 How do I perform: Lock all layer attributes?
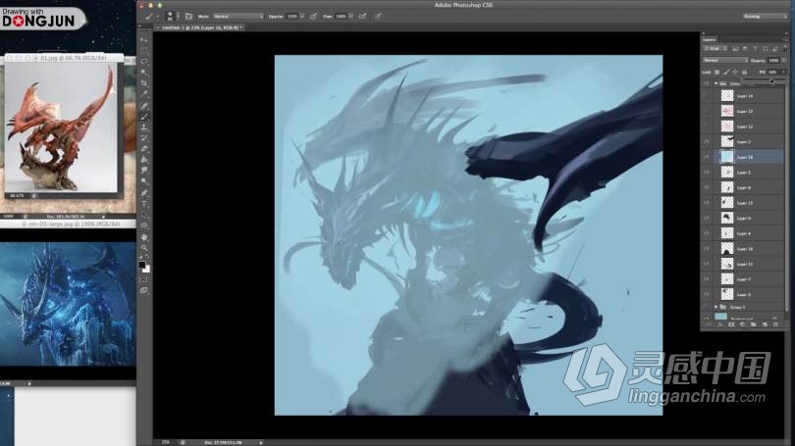pyautogui.click(x=744, y=73)
